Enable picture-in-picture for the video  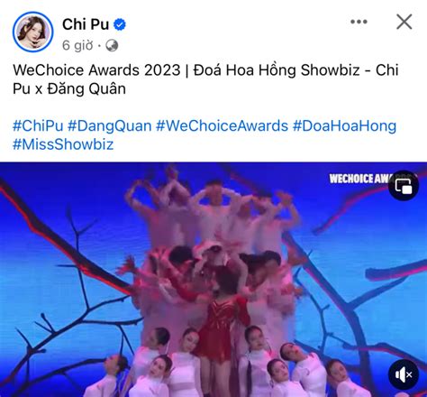pyautogui.click(x=404, y=186)
